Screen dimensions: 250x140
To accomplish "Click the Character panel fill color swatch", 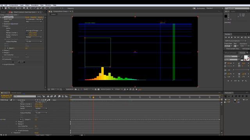I will 246,57.
